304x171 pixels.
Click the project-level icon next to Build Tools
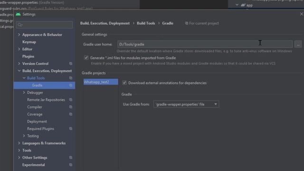[71, 78]
